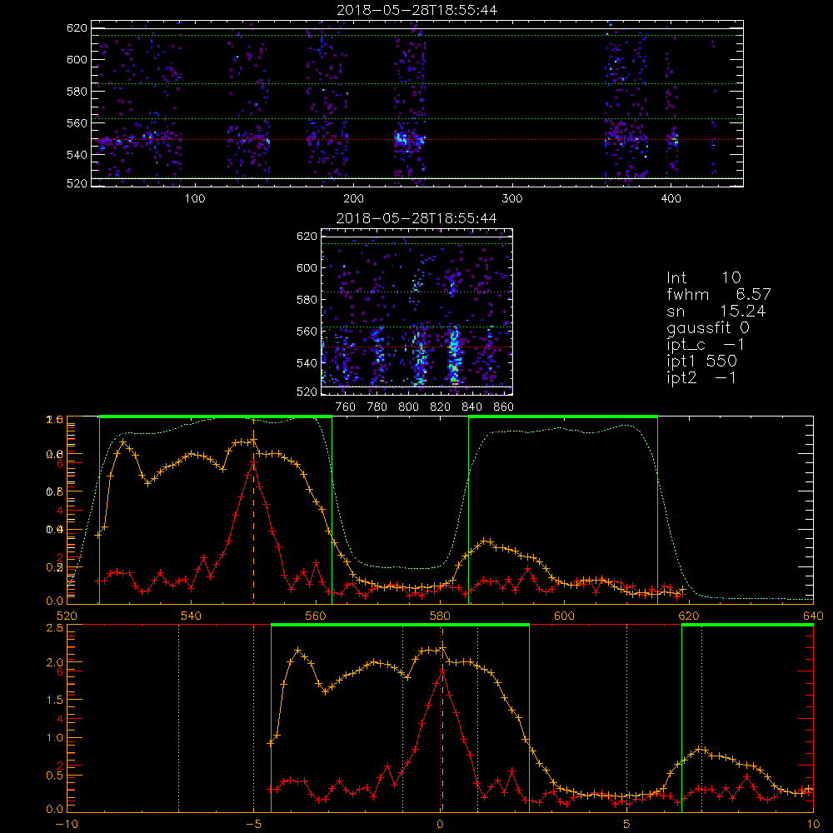Click y-axis label 580 on middle image

click(x=307, y=300)
